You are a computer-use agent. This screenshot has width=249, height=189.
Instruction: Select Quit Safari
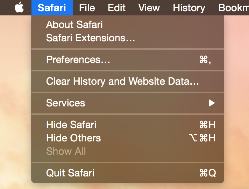pos(128,173)
